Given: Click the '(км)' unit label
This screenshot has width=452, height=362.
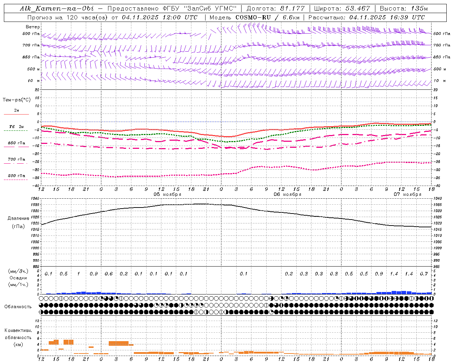Looking at the screenshot, I should point(18,344).
